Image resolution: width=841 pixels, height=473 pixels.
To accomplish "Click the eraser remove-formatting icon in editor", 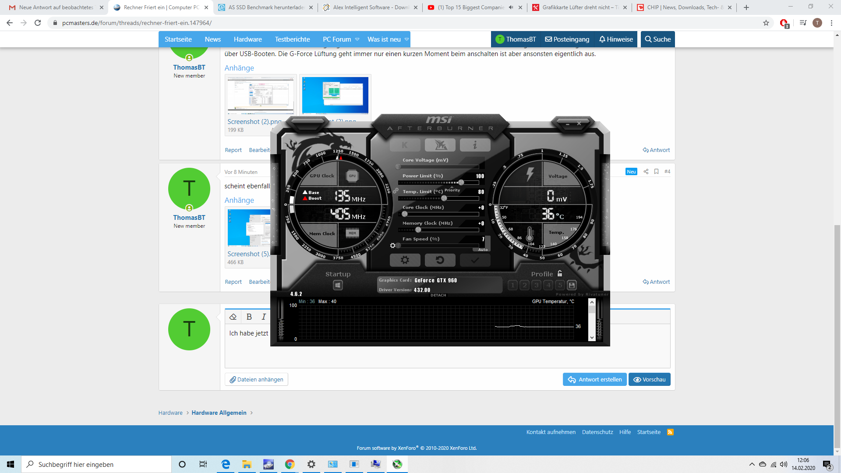I will [x=233, y=317].
